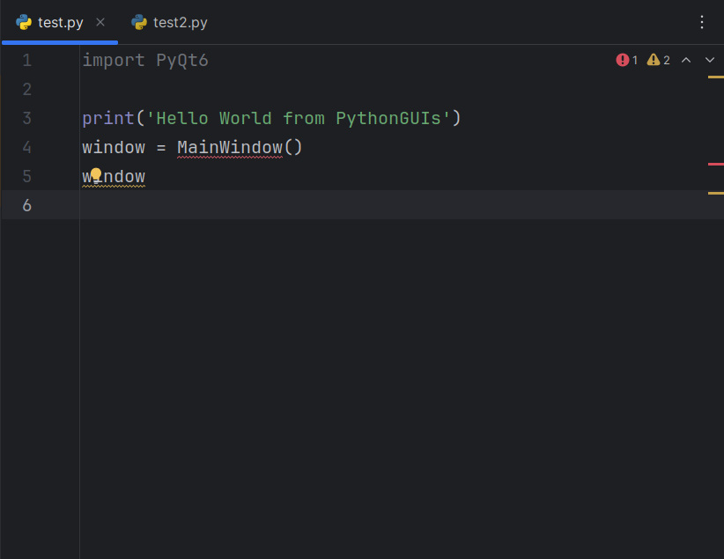Go to previous highlighted problem arrow
Image resolution: width=724 pixels, height=559 pixels.
[x=685, y=60]
